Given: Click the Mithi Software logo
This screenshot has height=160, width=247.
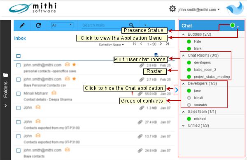Looking at the screenshot, I should 33,8.
